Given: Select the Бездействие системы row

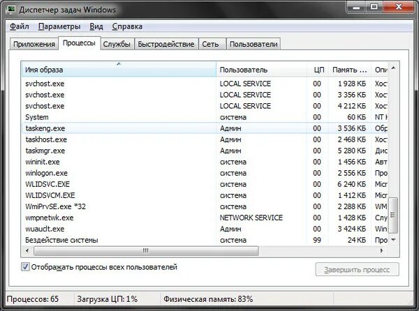Looking at the screenshot, I should (x=205, y=240).
